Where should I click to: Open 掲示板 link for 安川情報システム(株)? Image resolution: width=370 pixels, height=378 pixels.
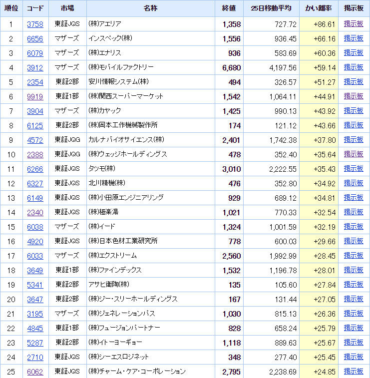pyautogui.click(x=354, y=82)
